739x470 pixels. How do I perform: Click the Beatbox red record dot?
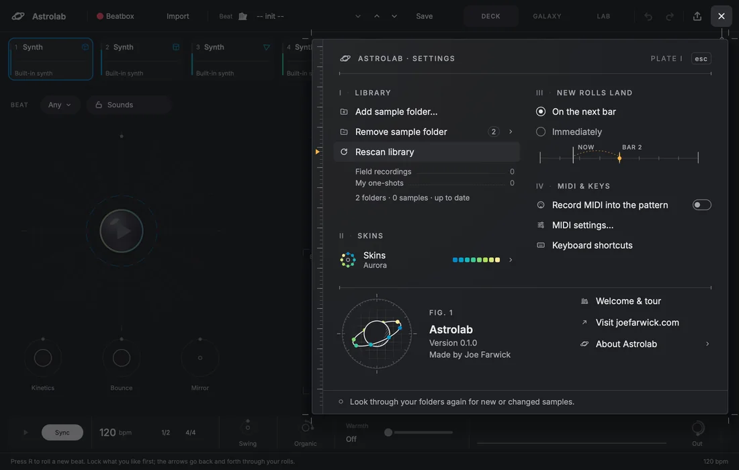(100, 16)
